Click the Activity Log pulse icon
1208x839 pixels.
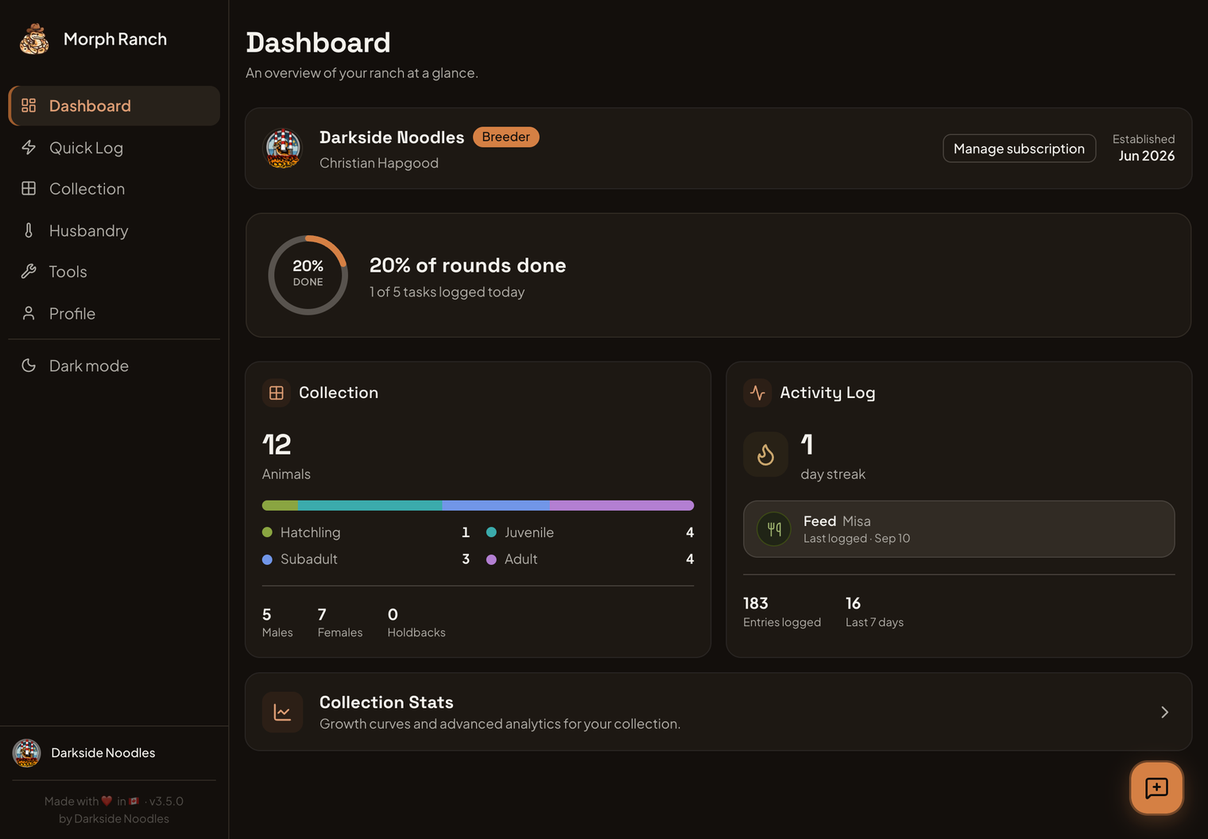point(757,392)
